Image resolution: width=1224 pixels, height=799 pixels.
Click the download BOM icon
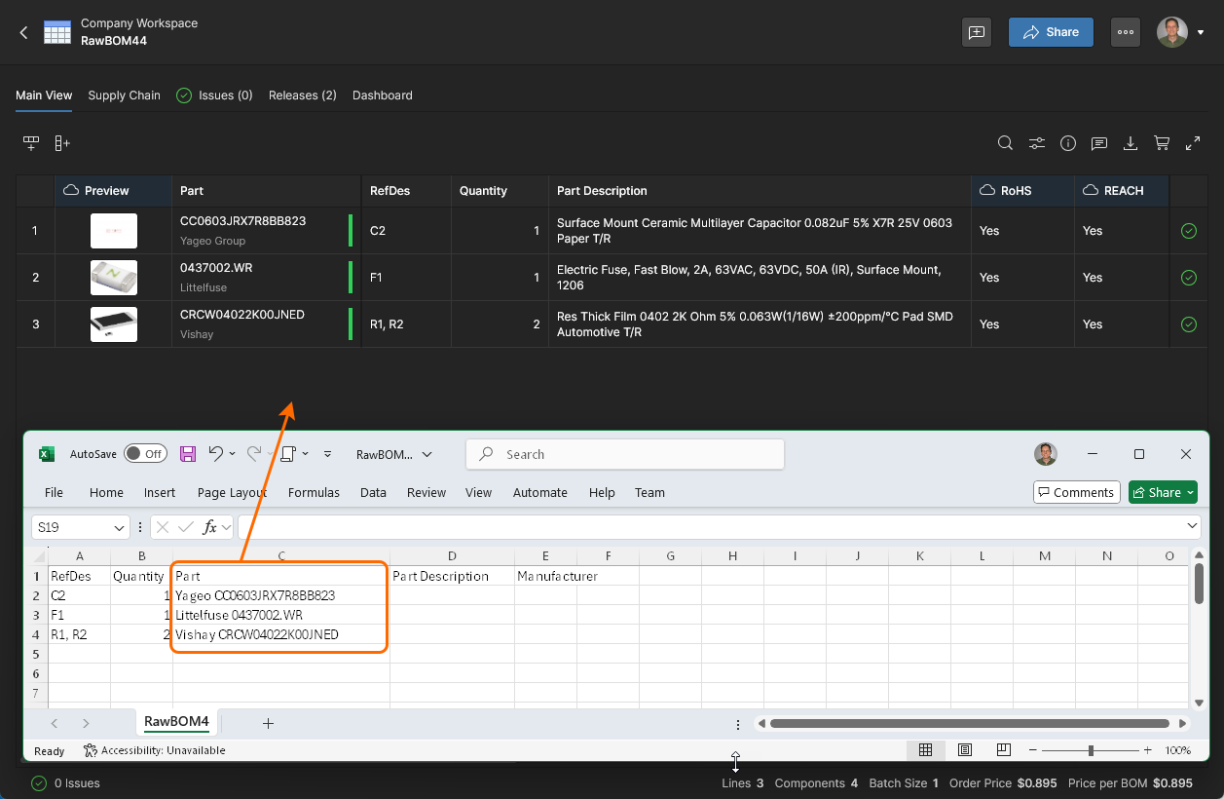click(x=1131, y=143)
